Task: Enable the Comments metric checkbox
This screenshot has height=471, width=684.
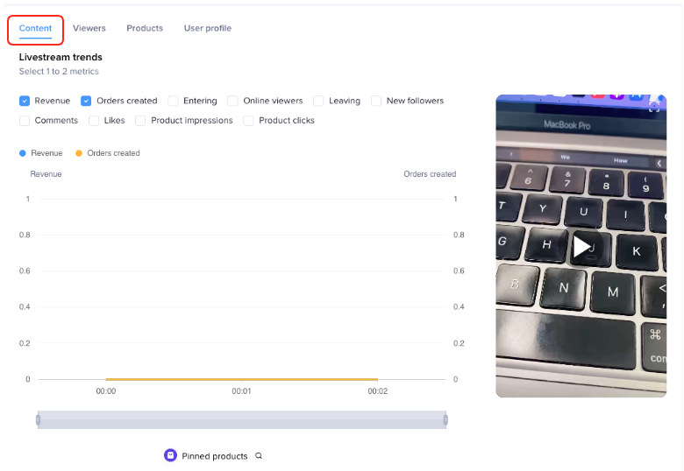Action: point(25,121)
